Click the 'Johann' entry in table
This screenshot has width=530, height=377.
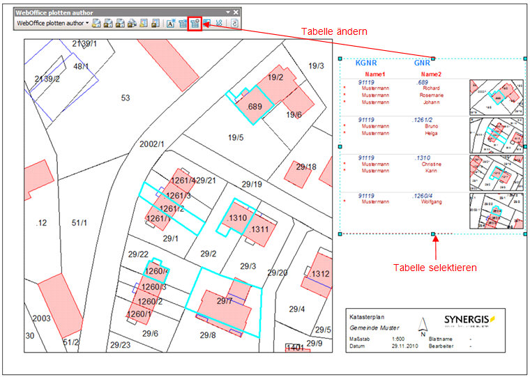431,102
